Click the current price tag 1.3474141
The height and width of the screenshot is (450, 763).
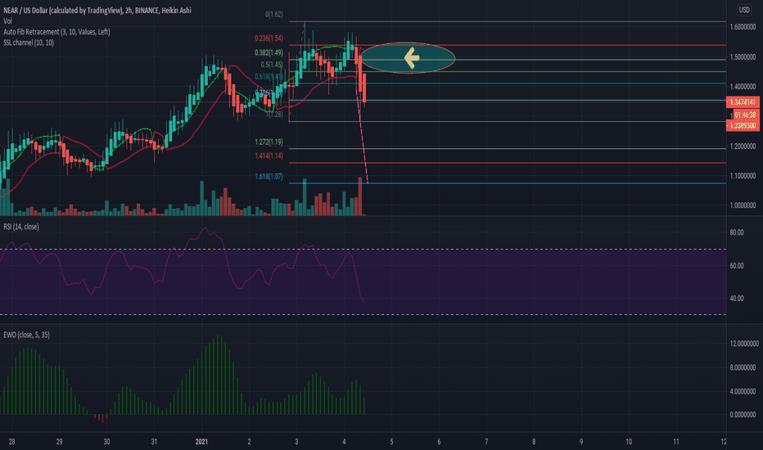coord(743,101)
